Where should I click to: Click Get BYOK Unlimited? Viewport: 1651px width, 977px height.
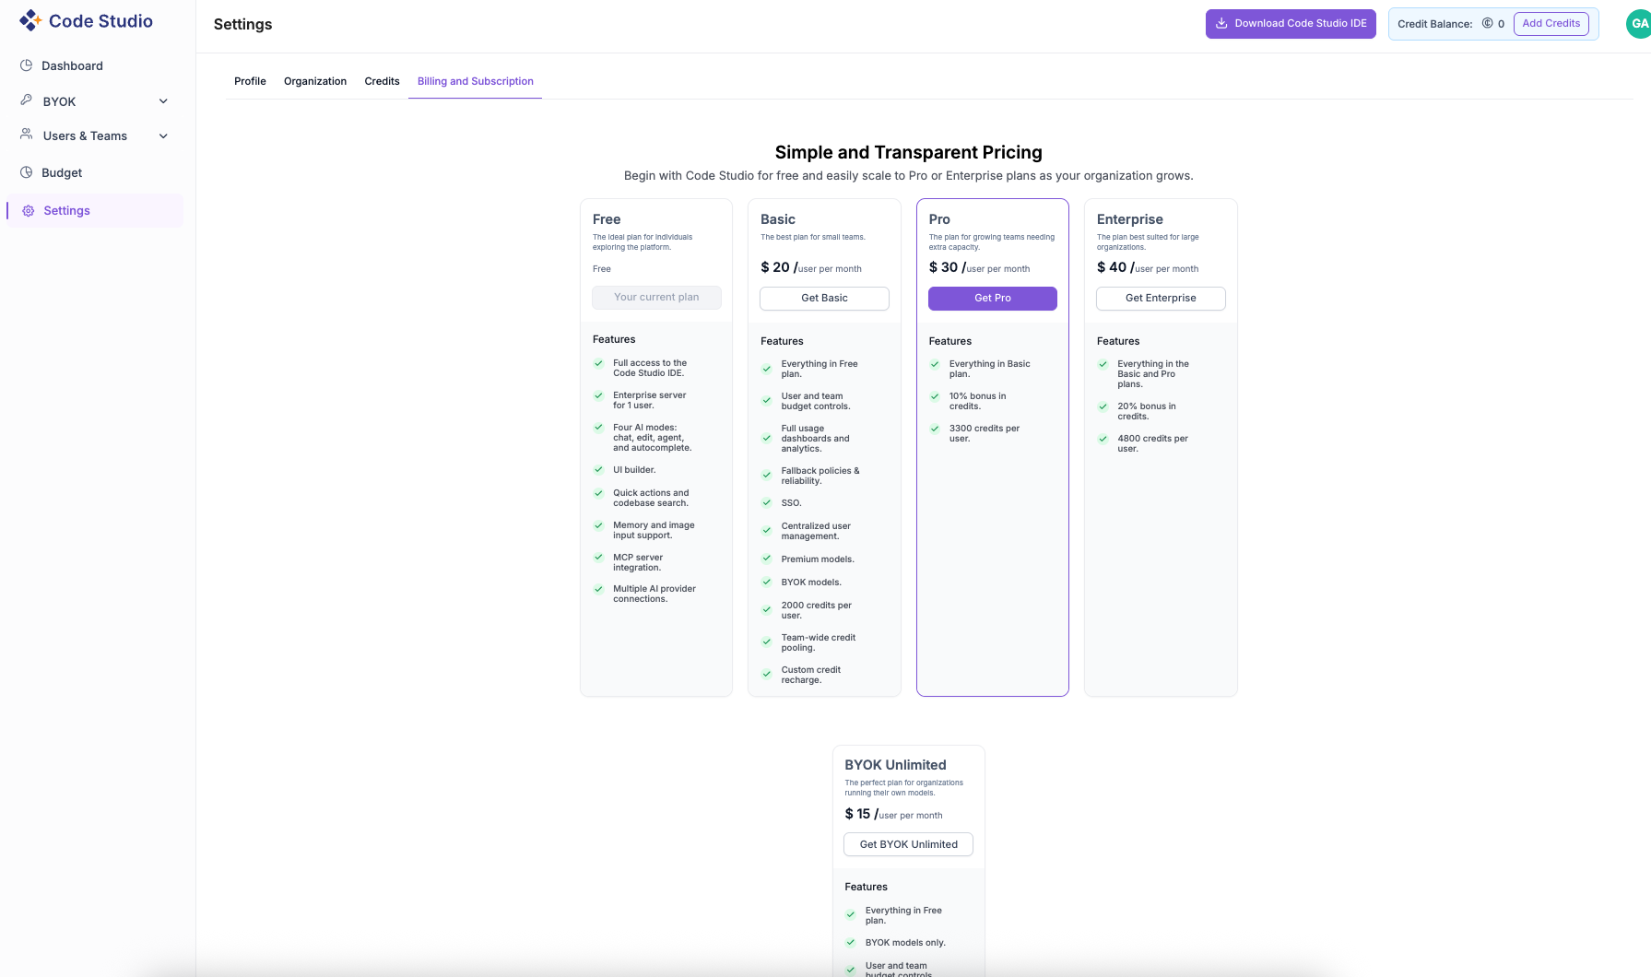click(907, 844)
